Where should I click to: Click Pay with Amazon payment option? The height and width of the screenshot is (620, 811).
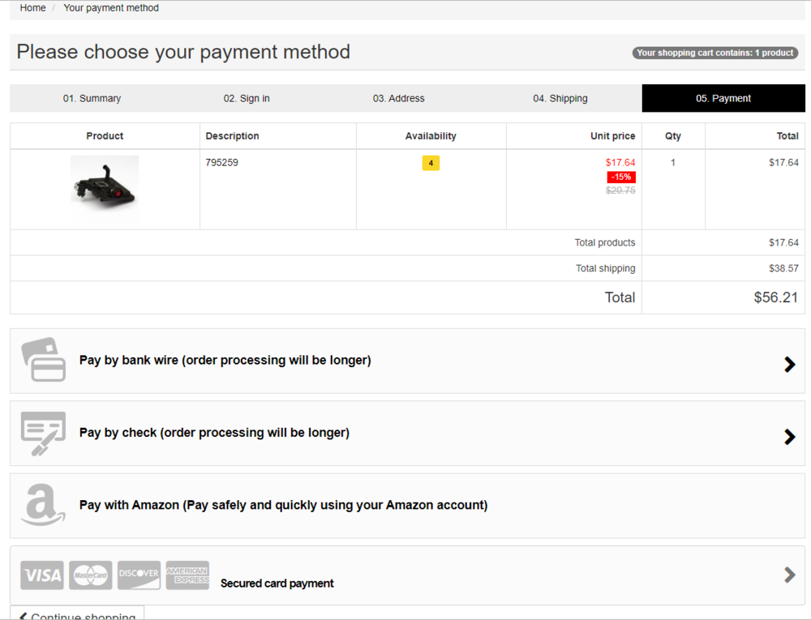[x=281, y=504]
